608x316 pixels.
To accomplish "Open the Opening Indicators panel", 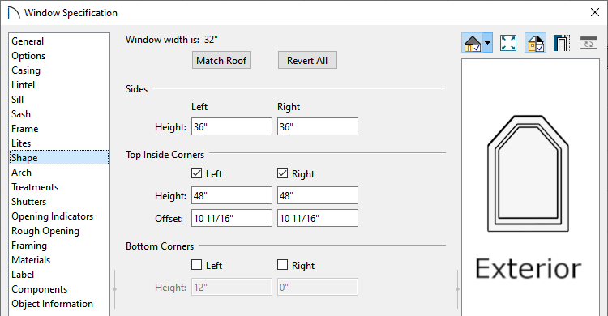I will [59, 216].
